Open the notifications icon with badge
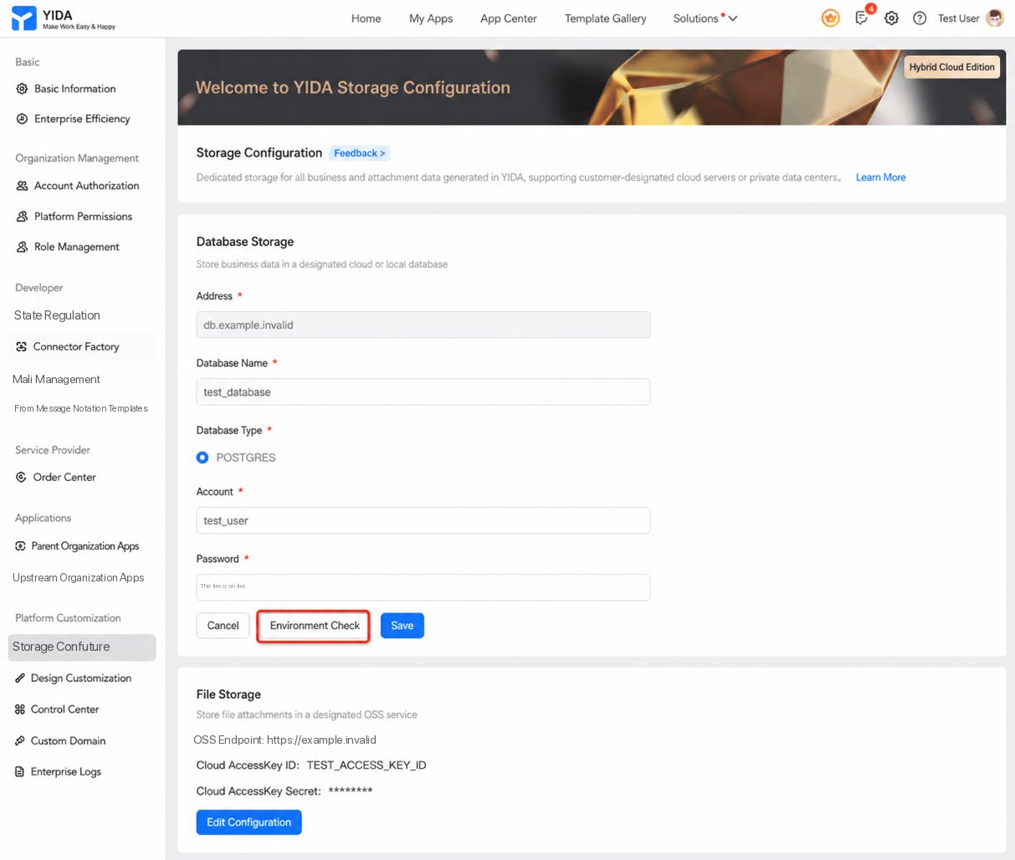The width and height of the screenshot is (1015, 860). tap(862, 18)
